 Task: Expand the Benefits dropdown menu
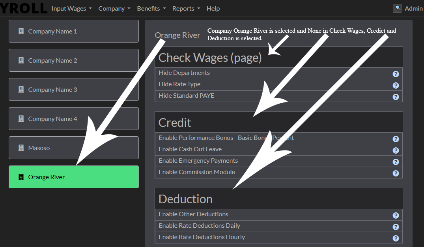(x=151, y=8)
